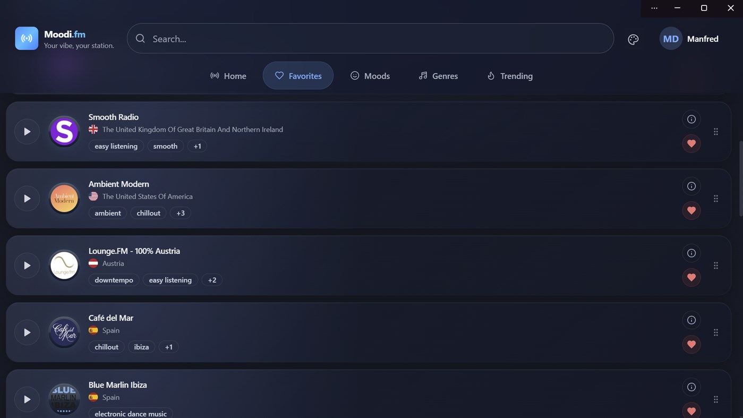Open the Genres tab

438,76
